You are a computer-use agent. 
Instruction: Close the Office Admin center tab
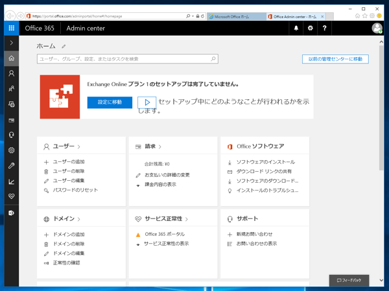322,17
